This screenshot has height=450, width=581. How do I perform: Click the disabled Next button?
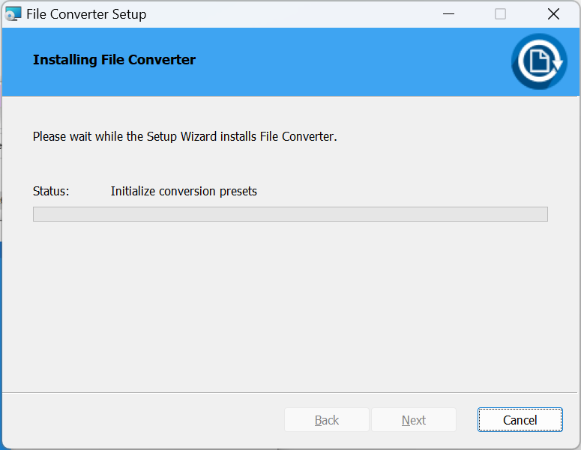tap(414, 419)
